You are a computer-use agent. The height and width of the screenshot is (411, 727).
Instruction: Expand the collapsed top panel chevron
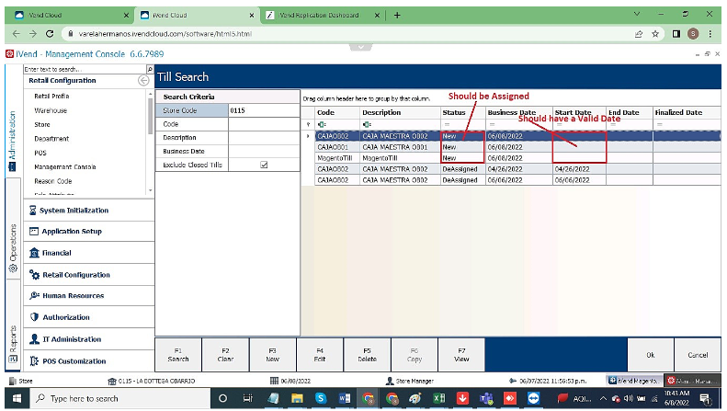[x=360, y=47]
